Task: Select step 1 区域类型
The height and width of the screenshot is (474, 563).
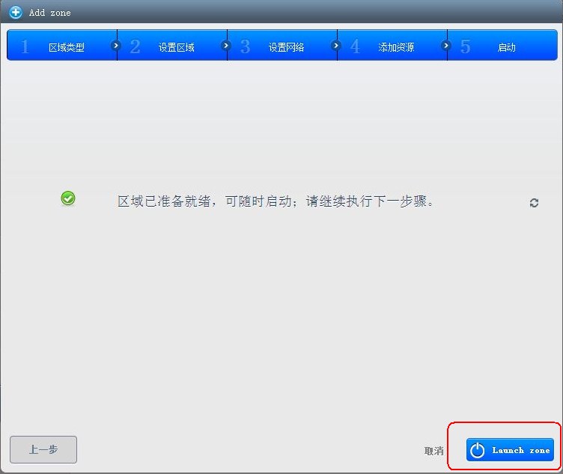Action: (x=61, y=45)
